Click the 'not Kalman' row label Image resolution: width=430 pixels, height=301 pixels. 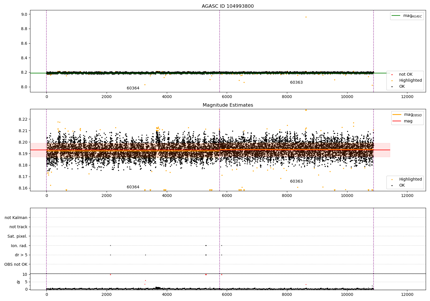[x=16, y=218]
